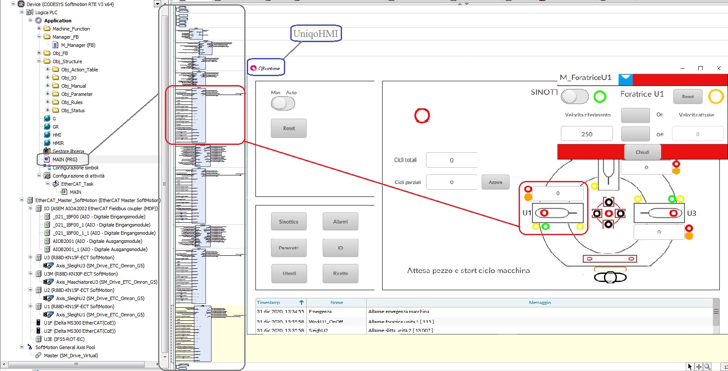Click the magnifier zoom icon in status bar
Image resolution: width=728 pixels, height=371 pixels.
(707, 367)
